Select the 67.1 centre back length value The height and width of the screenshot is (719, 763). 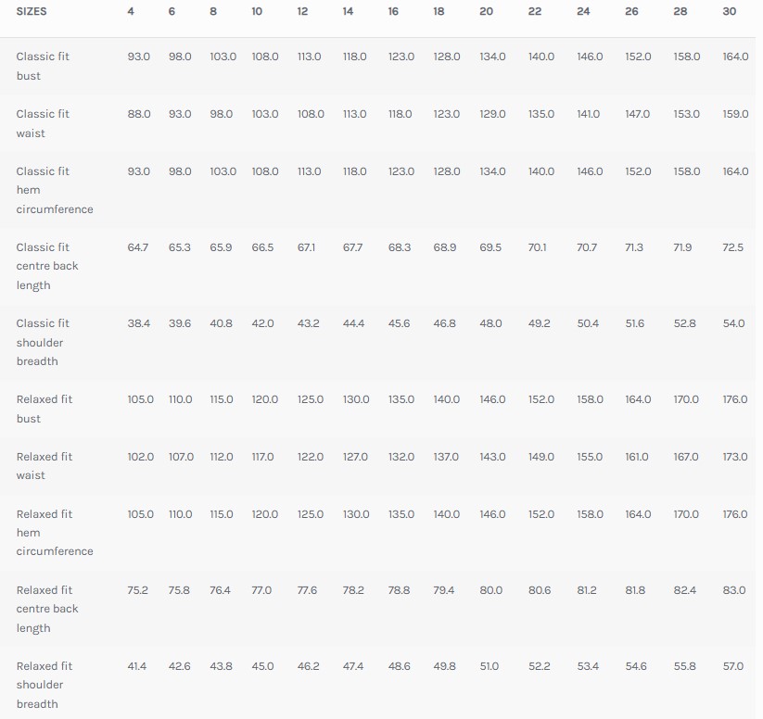307,247
